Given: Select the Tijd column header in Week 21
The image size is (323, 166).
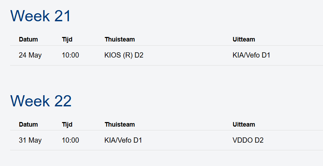Looking at the screenshot, I should (x=67, y=39).
